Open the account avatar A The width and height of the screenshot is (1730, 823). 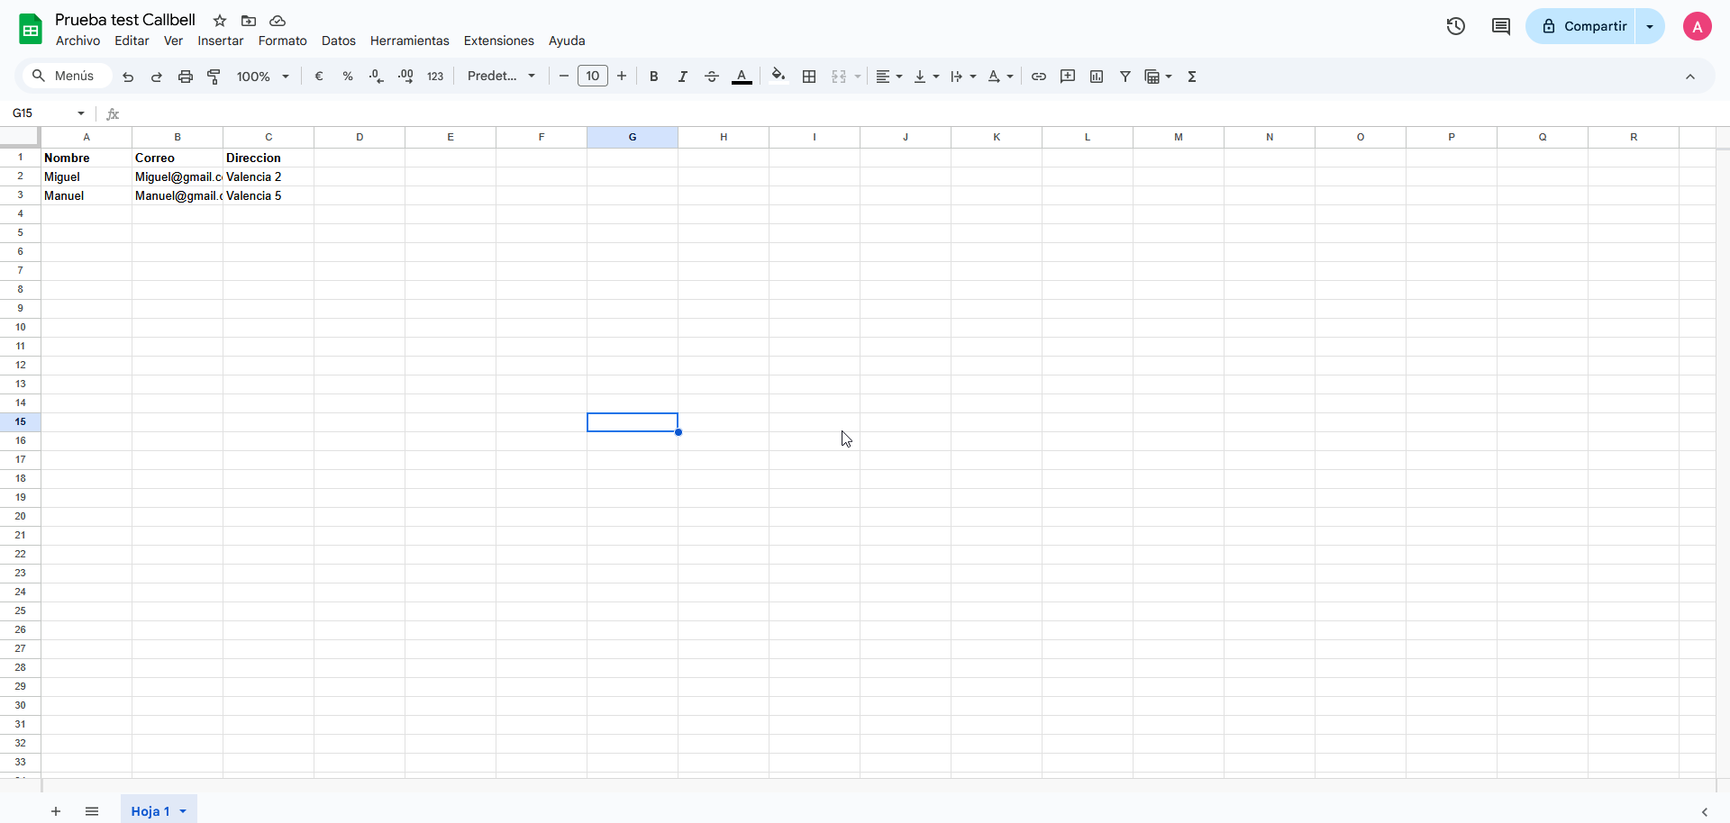click(x=1698, y=26)
